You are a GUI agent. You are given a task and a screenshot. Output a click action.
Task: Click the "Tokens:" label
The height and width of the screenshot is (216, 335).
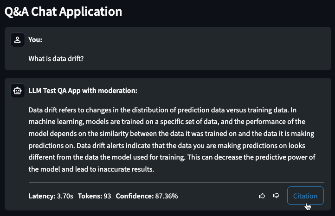(x=90, y=196)
